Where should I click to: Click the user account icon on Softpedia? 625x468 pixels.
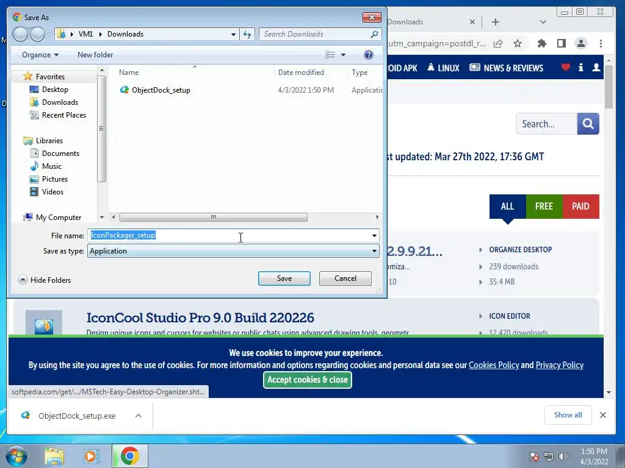pos(596,67)
